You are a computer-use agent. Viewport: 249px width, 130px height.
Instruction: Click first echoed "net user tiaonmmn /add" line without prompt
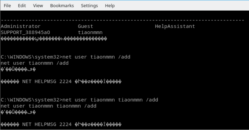coord(35,63)
